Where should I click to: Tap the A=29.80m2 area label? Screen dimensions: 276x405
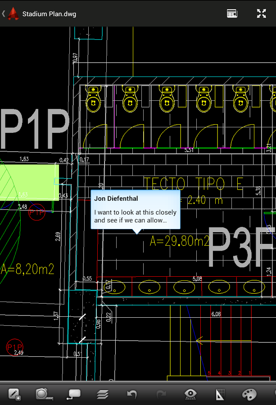(x=179, y=242)
